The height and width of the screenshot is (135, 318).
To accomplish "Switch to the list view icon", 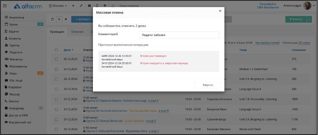I will tap(59, 19).
